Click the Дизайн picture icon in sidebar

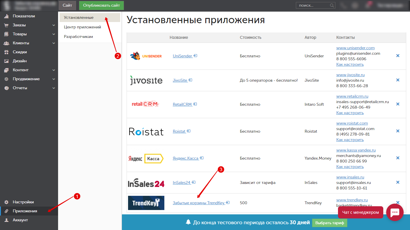point(6,61)
